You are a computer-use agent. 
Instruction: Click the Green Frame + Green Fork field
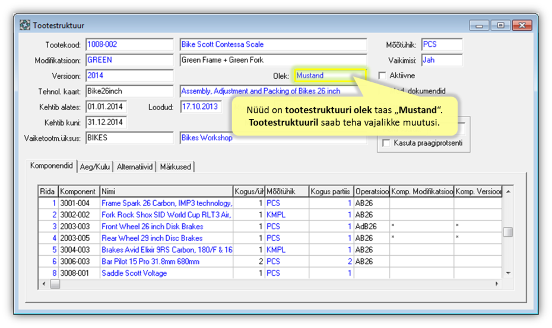[273, 60]
